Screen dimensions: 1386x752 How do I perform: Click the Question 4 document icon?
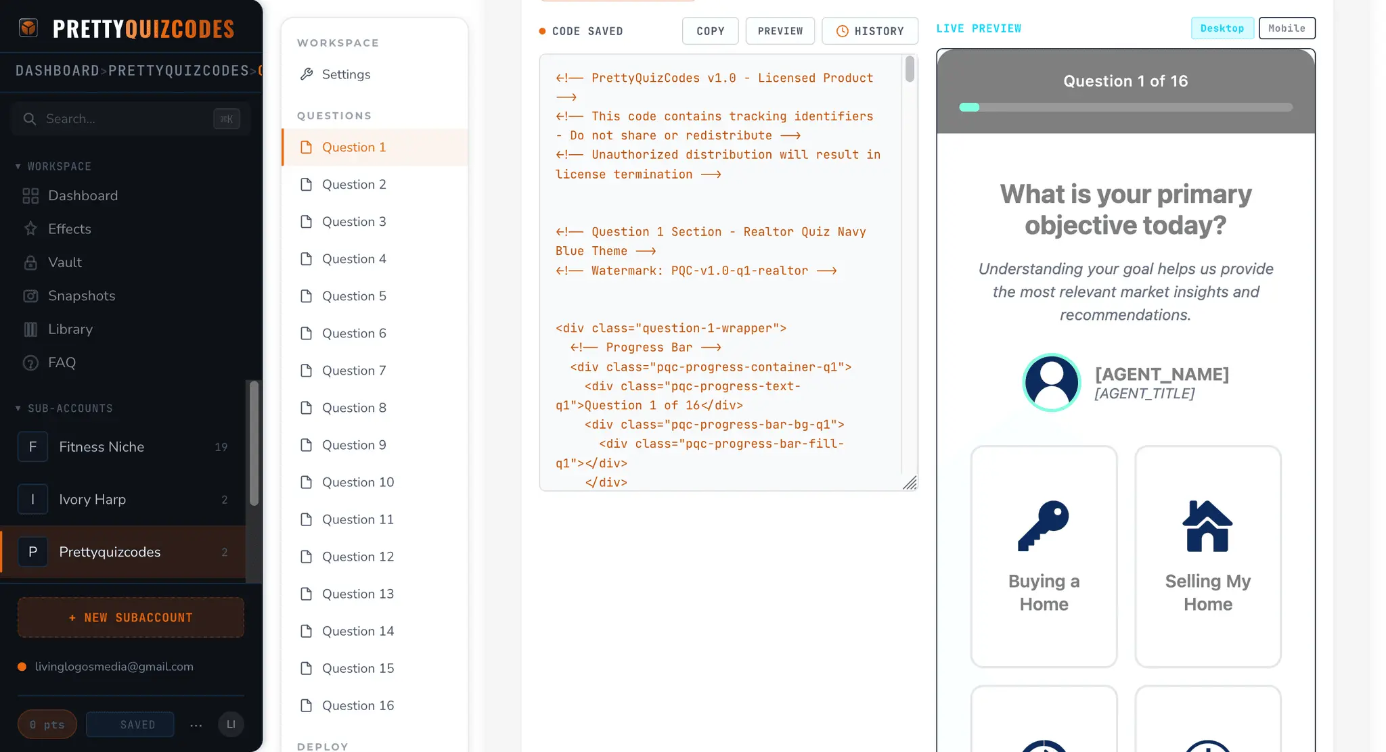pos(306,259)
